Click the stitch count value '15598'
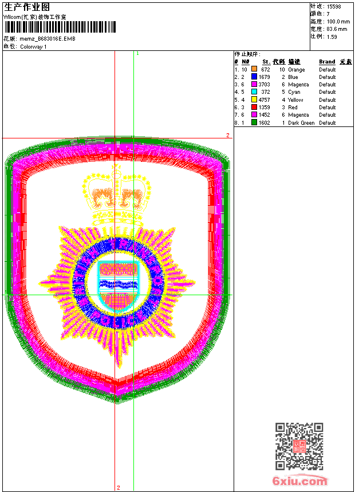Image resolution: width=355 pixels, height=492 pixels. pyautogui.click(x=334, y=7)
